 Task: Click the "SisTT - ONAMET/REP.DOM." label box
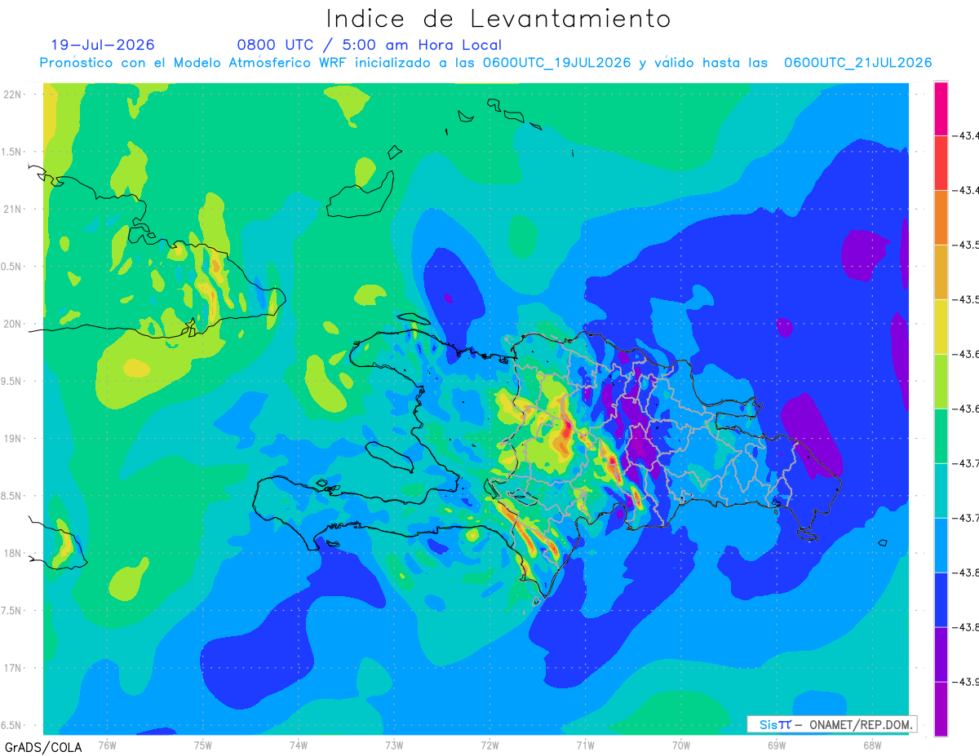tap(832, 724)
